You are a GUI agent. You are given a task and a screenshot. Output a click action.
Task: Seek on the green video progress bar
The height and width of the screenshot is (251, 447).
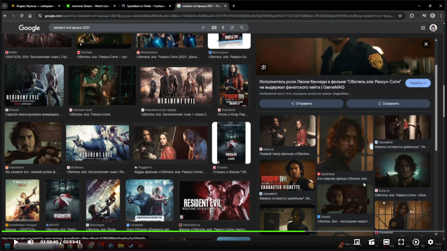pos(223,231)
